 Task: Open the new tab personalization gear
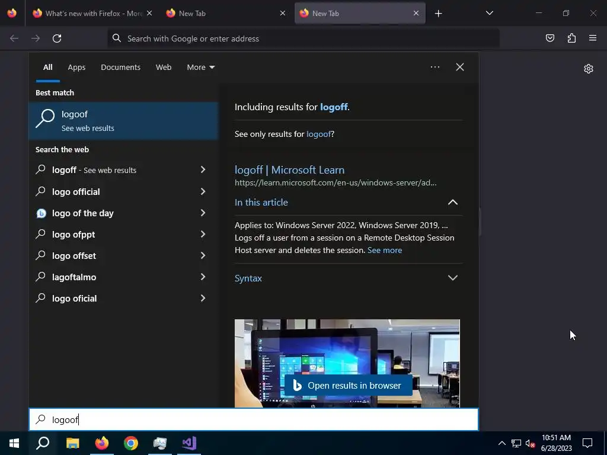pyautogui.click(x=589, y=69)
